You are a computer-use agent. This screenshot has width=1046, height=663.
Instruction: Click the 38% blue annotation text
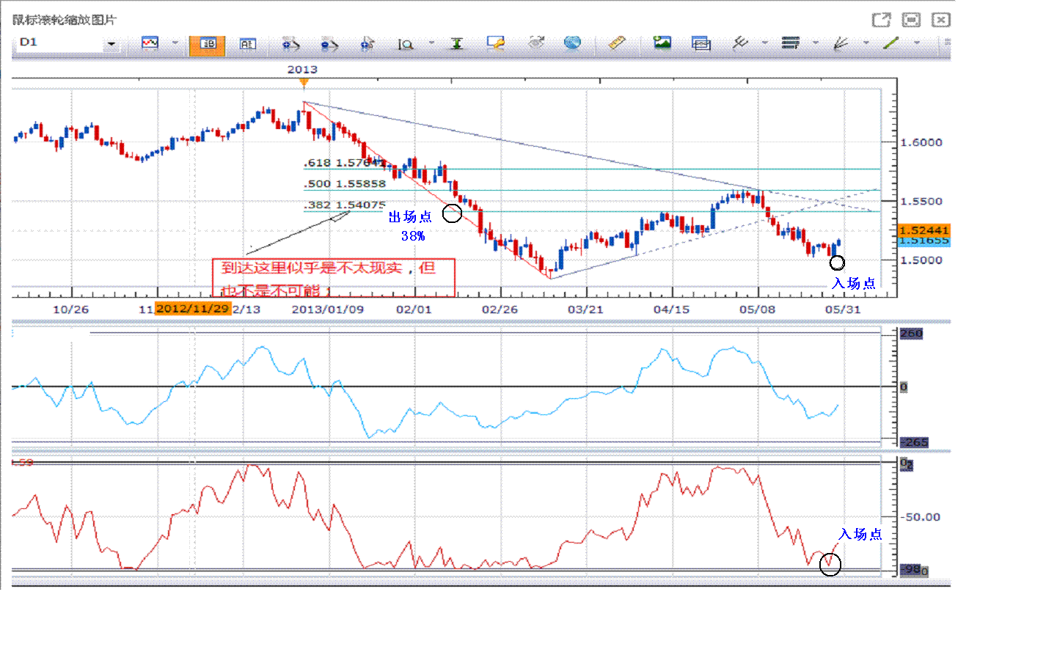(x=413, y=236)
